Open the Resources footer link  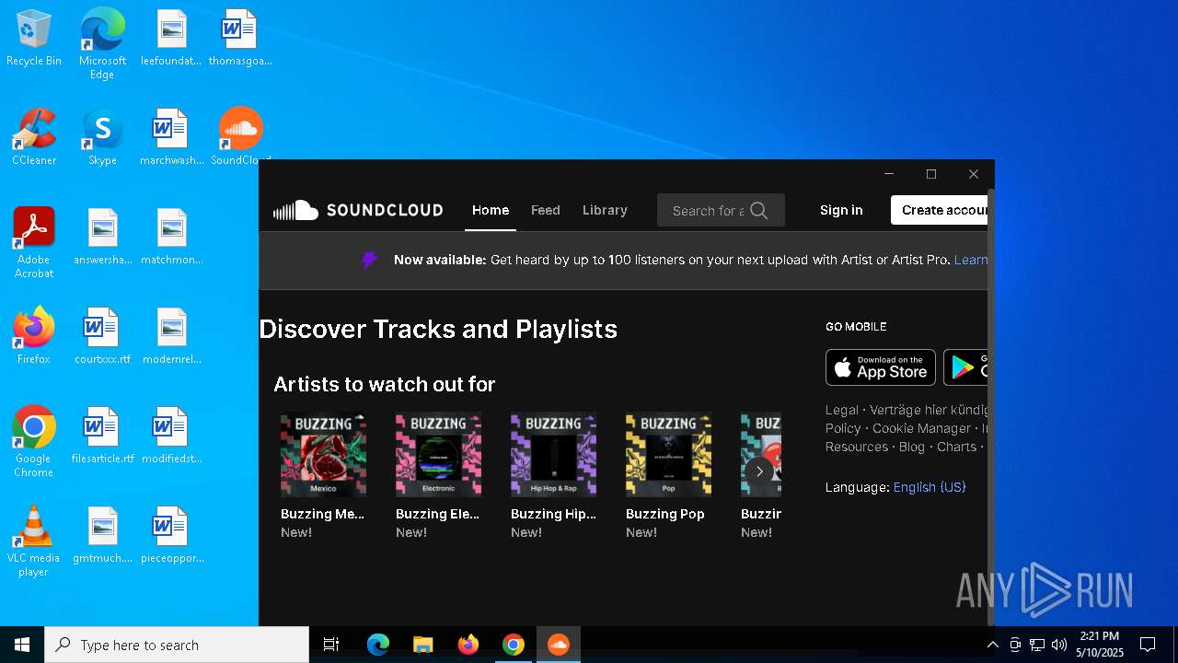[857, 447]
